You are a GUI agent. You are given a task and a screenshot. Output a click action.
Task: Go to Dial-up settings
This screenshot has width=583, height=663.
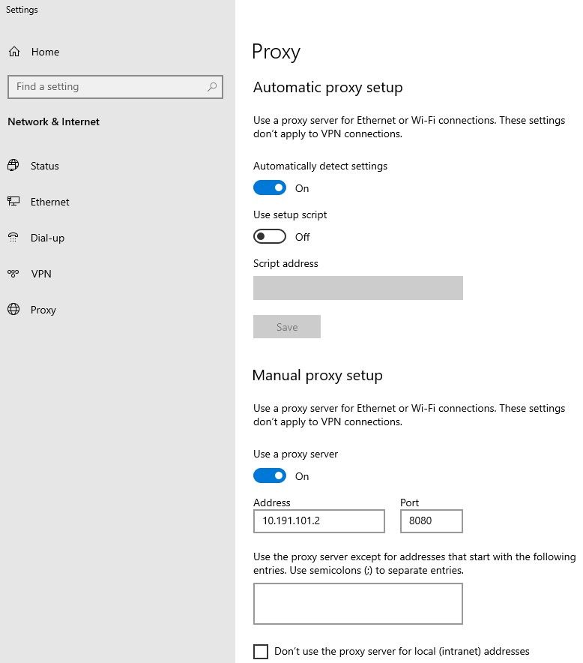pos(47,238)
